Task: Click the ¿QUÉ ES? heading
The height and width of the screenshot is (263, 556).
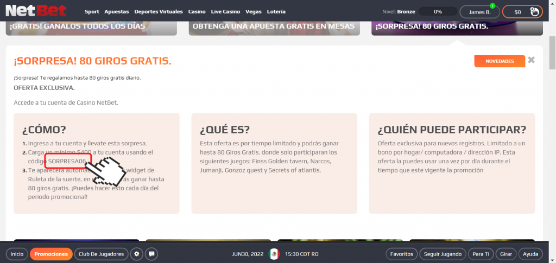Action: coord(224,130)
